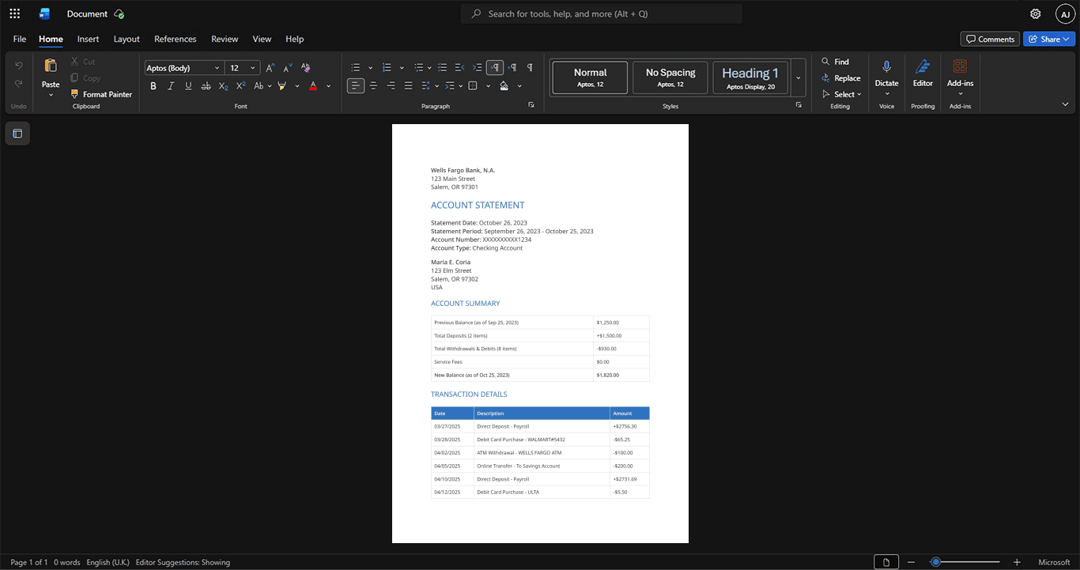
Task: Justify the paragraph text
Action: pos(408,85)
